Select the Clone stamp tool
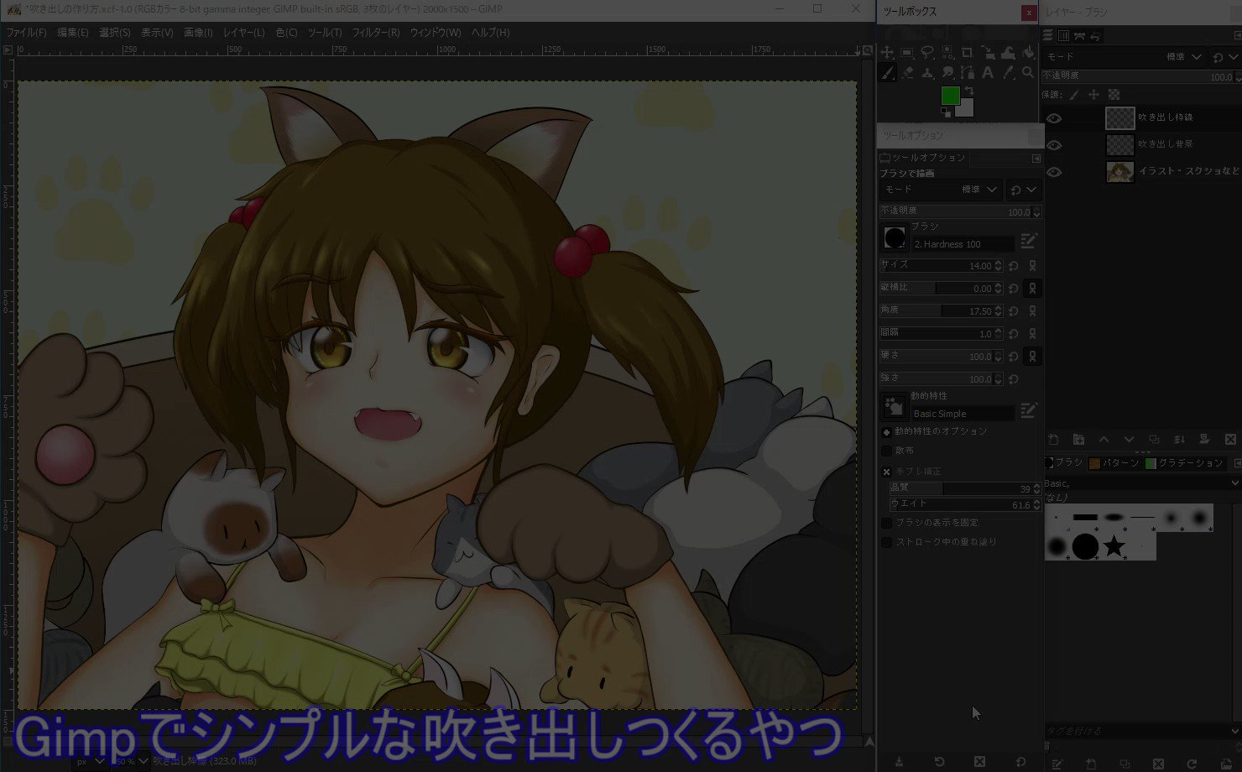Image resolution: width=1242 pixels, height=772 pixels. [927, 73]
